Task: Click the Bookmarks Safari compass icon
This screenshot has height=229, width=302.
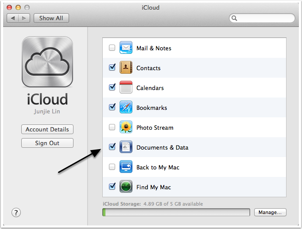Action: point(126,107)
